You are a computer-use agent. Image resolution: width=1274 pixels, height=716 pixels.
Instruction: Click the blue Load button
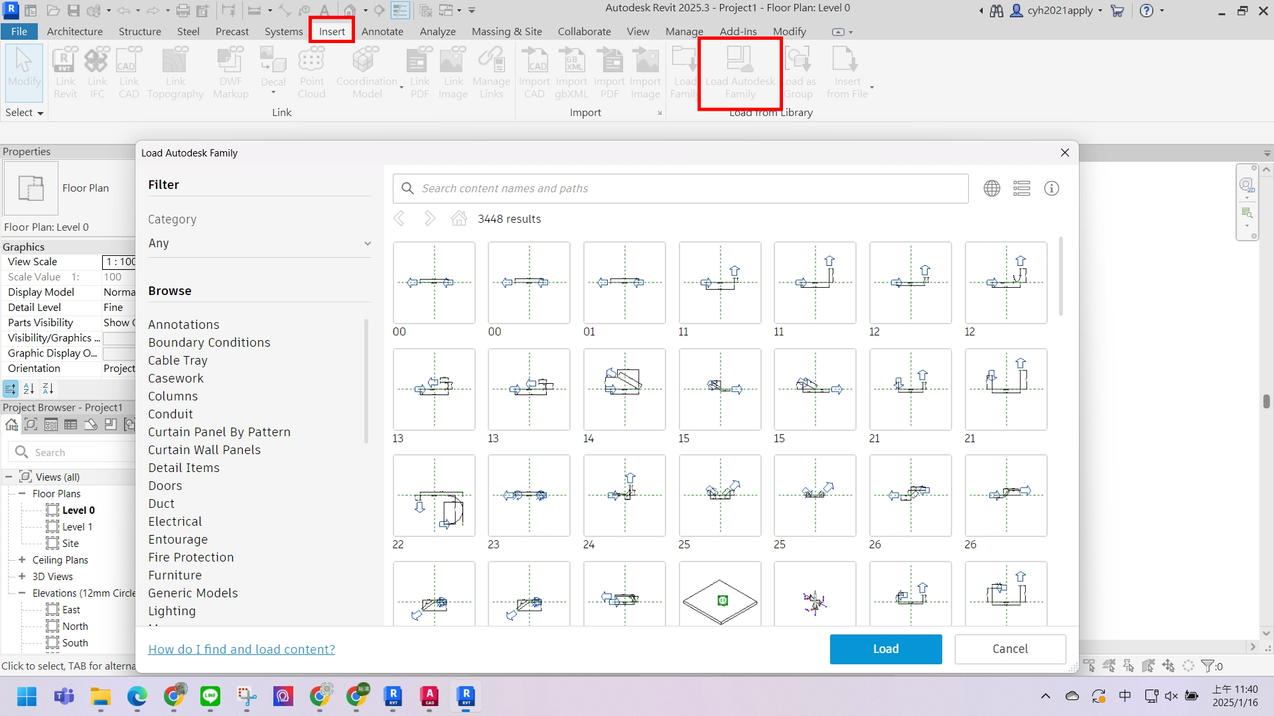(x=886, y=649)
